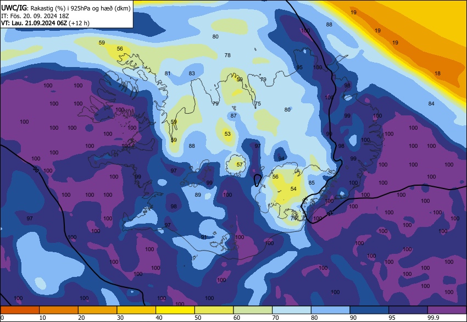
Task: Click the '54' humidity value
Action: (293, 188)
